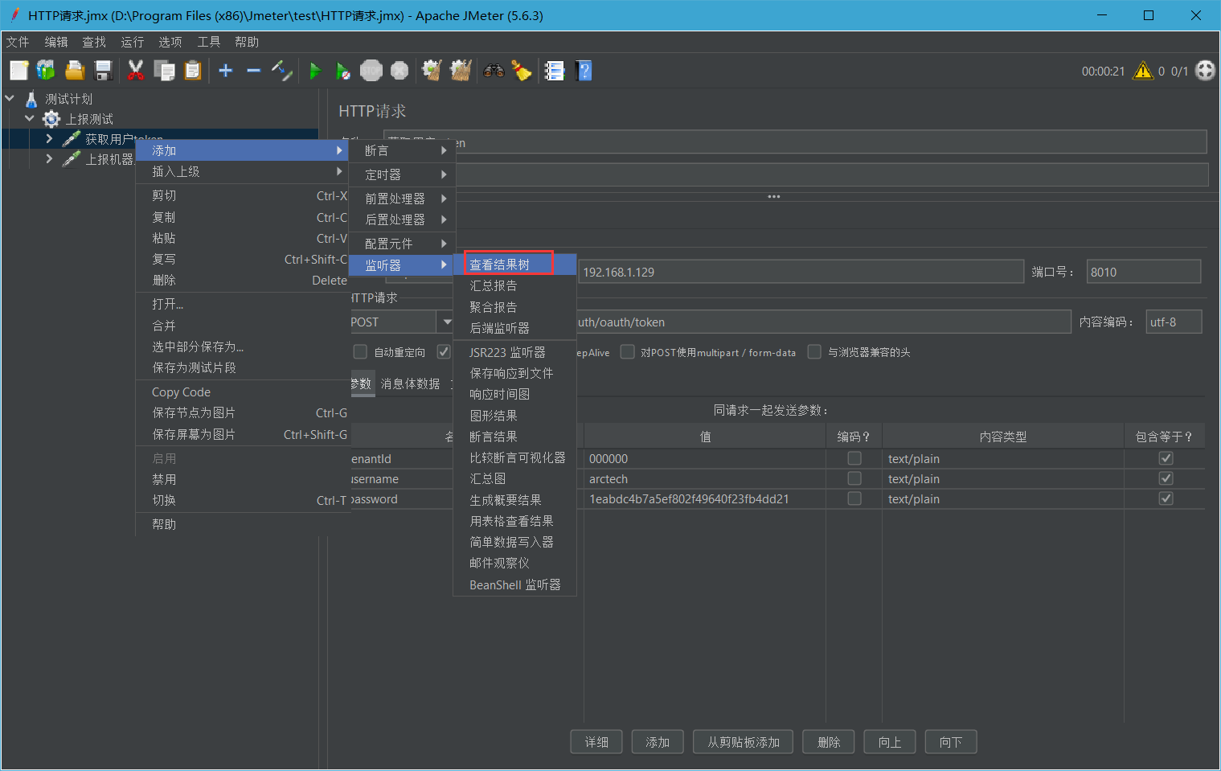The width and height of the screenshot is (1221, 771).
Task: Click the Paste clipboard icon
Action: [192, 71]
